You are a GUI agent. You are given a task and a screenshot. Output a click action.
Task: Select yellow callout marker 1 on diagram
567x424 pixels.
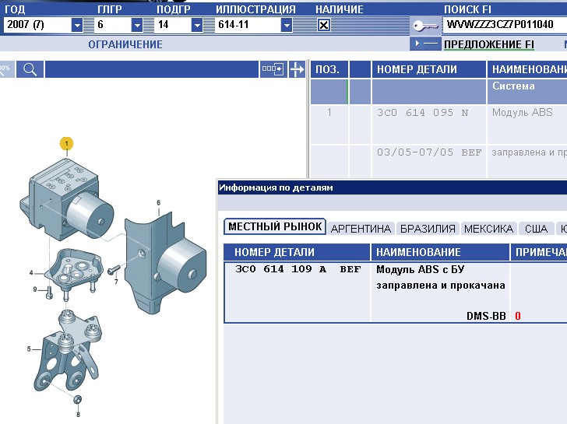point(67,143)
